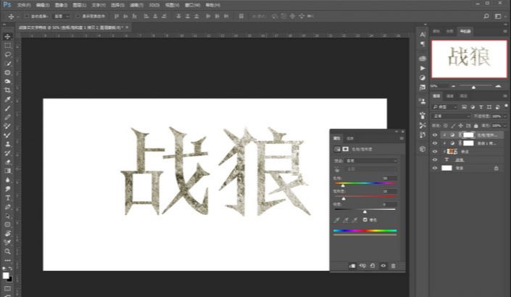
Task: Select the Clone Stamp tool
Action: click(x=7, y=144)
